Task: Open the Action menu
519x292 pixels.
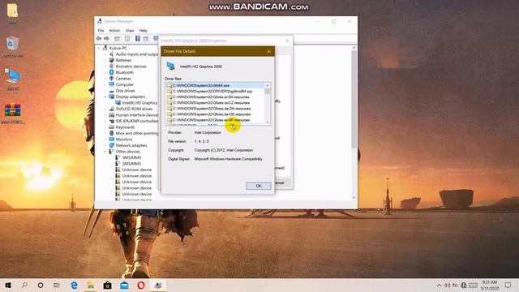Action: pos(114,31)
